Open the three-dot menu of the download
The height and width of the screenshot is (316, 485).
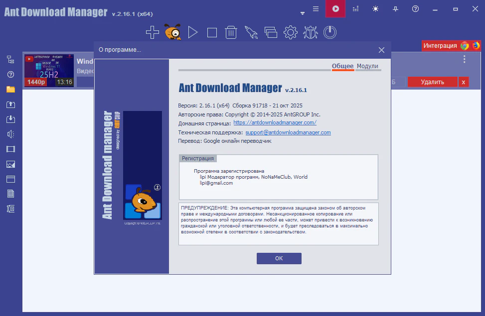464,59
